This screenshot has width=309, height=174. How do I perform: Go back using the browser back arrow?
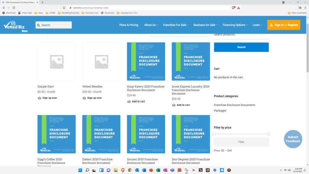click(x=4, y=8)
